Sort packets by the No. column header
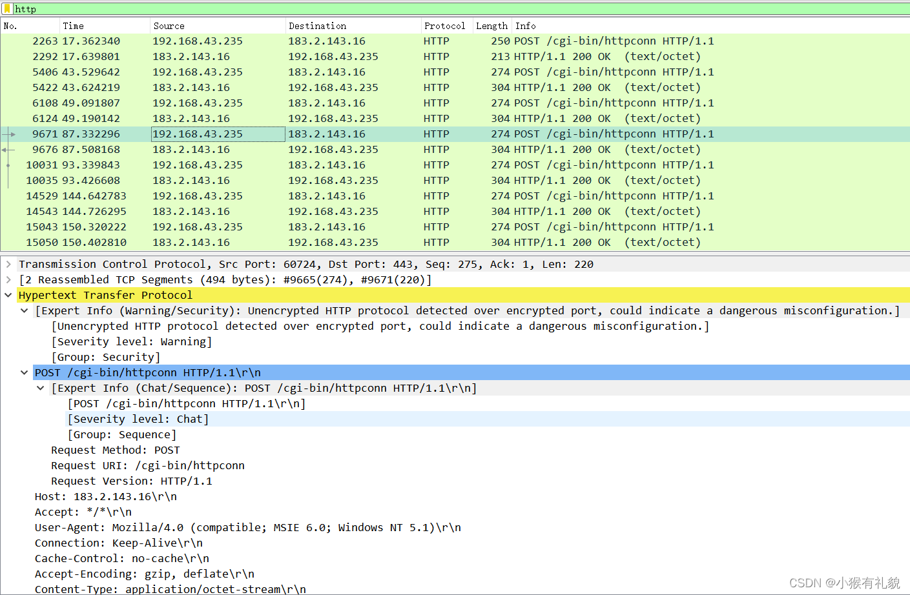 (x=30, y=26)
